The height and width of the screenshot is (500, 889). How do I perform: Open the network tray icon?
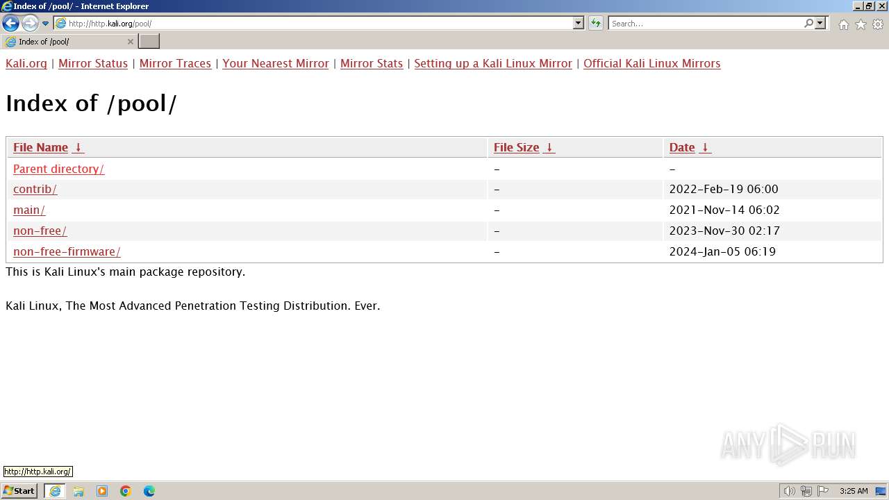coord(806,491)
